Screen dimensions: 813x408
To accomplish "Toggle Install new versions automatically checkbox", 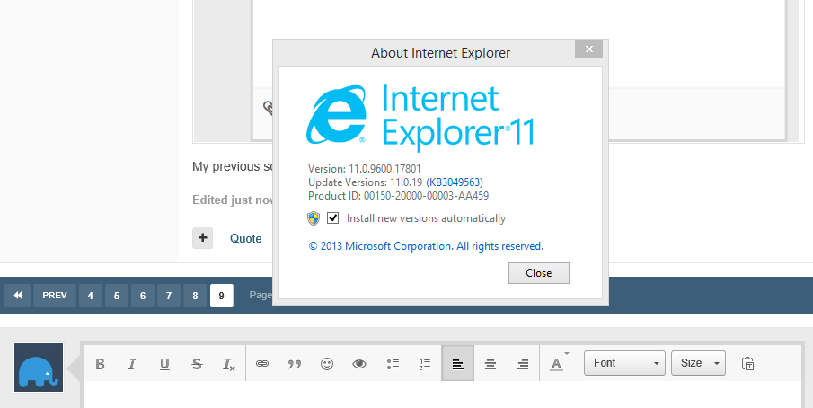I will tap(333, 218).
